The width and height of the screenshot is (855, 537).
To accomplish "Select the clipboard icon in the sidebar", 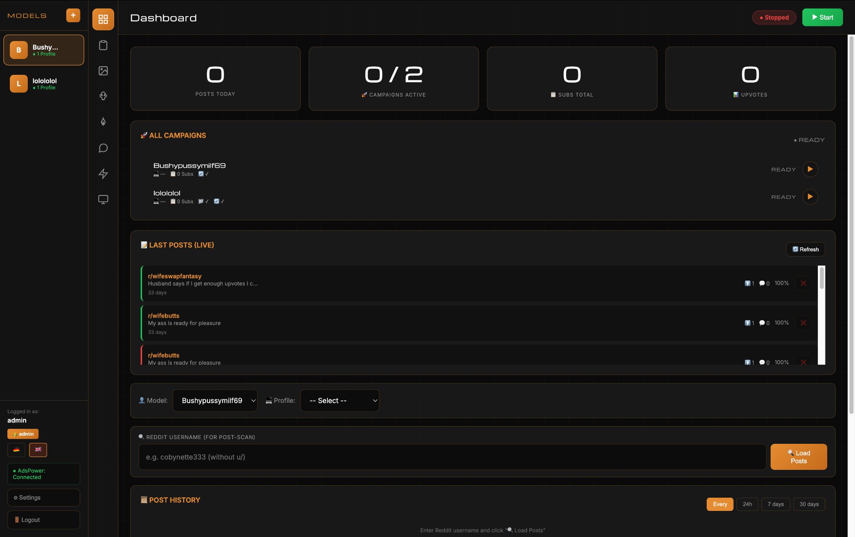I will [103, 45].
